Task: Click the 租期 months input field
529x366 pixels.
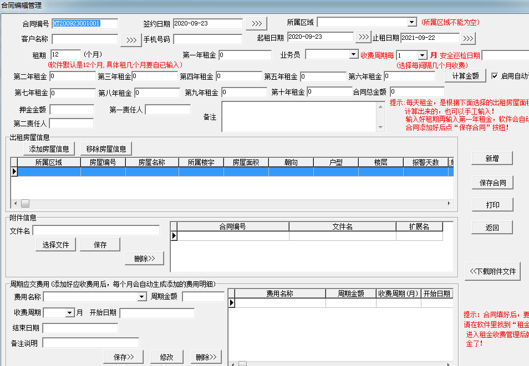Action: [x=66, y=55]
